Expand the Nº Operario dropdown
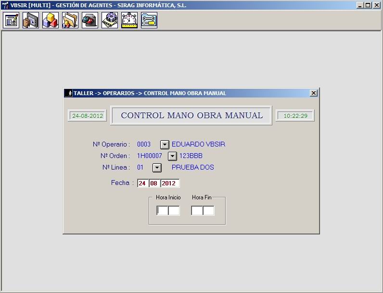This screenshot has width=383, height=293. point(165,145)
